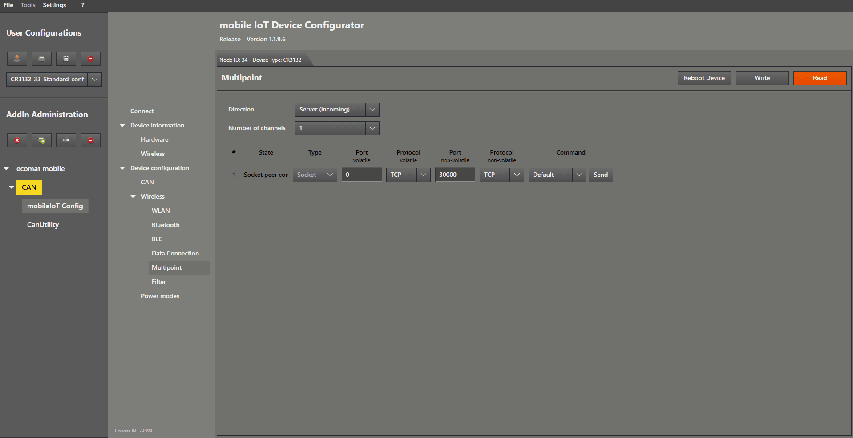The image size is (853, 438).
Task: Click the add folder icon with green plus
Action: pos(41,140)
